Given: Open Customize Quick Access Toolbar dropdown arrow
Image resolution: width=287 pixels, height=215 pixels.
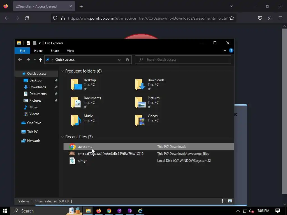Looking at the screenshot, I should click(40, 43).
